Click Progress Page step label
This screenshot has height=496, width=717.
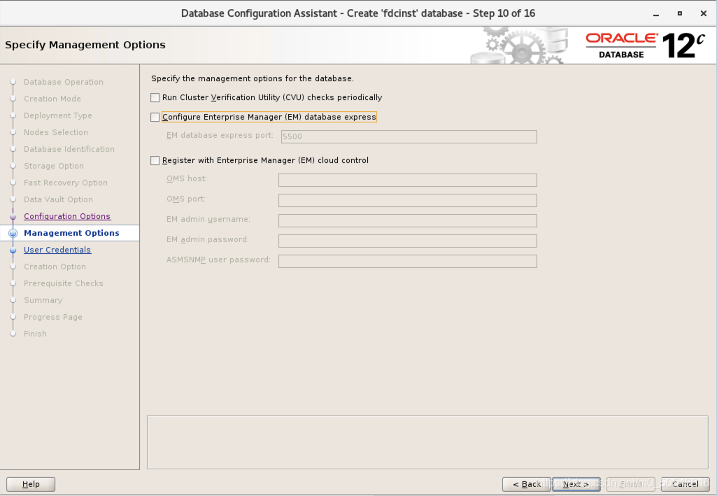click(x=53, y=317)
